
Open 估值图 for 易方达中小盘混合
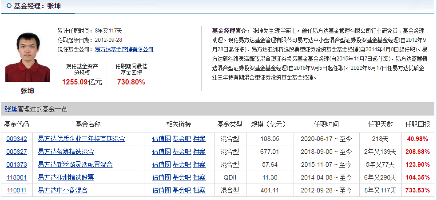tap(162, 191)
